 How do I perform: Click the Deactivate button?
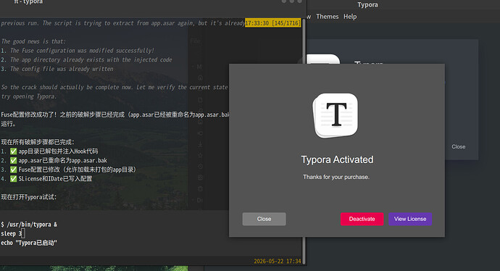[x=362, y=219]
